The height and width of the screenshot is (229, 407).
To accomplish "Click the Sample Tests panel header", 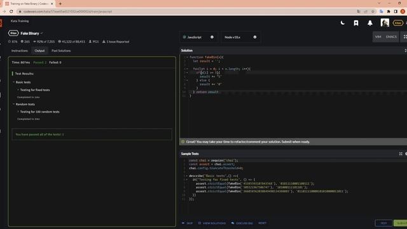I will [190, 154].
